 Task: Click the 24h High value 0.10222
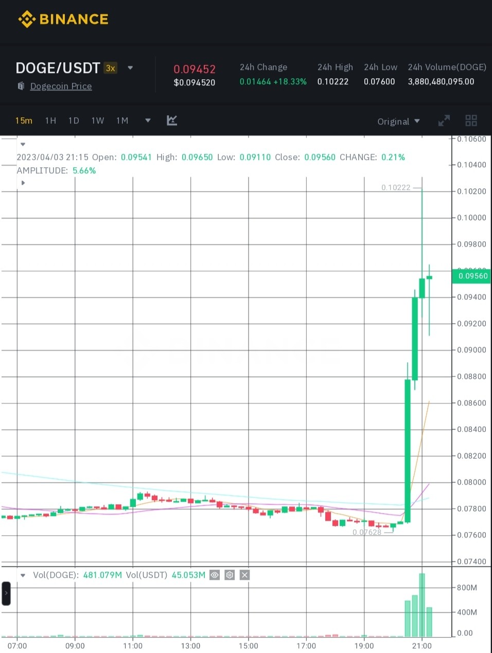pyautogui.click(x=333, y=81)
